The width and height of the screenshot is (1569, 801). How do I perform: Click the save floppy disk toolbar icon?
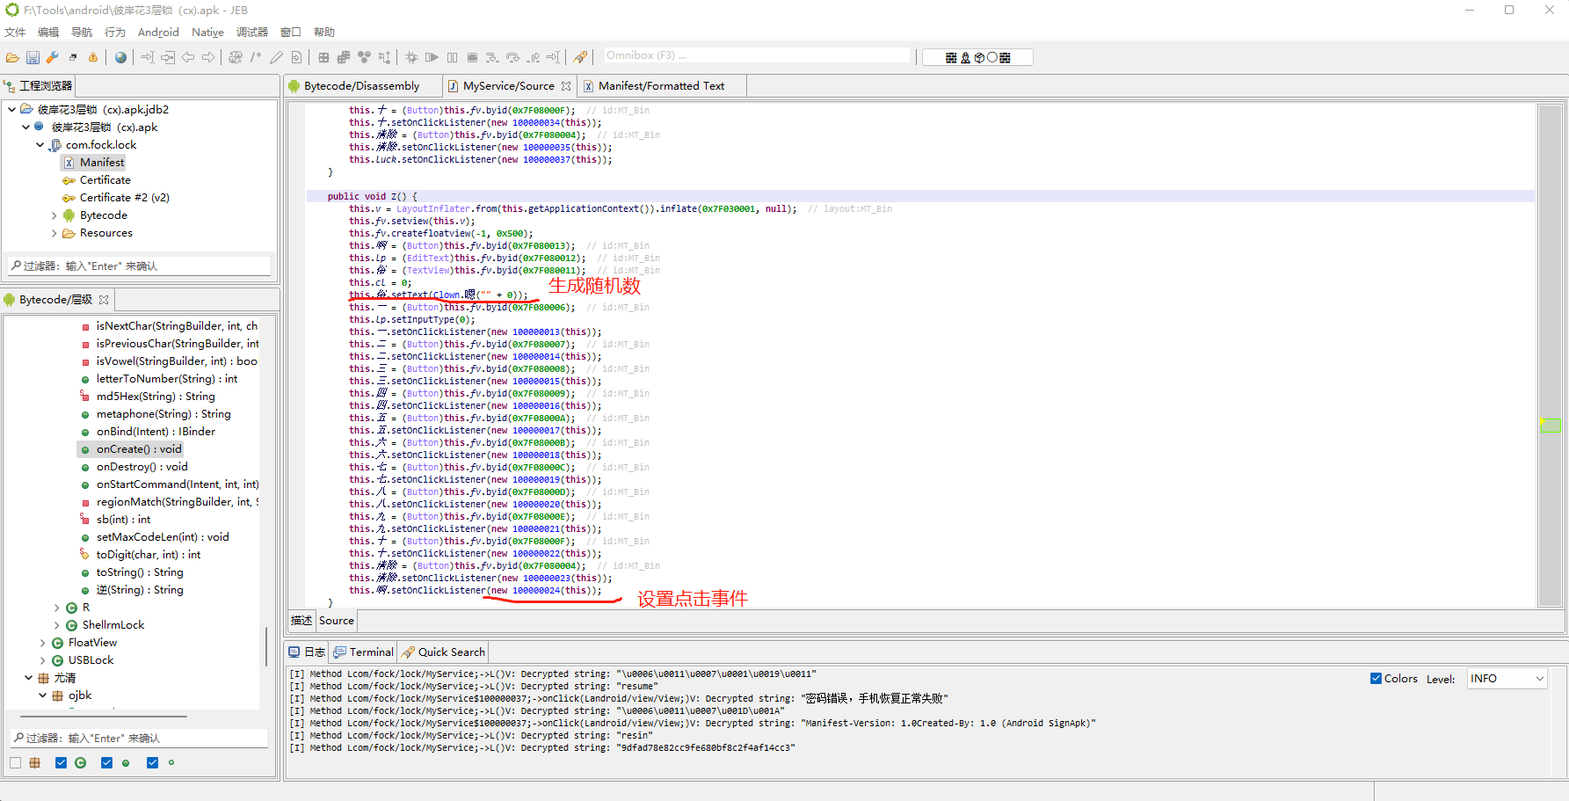coord(33,57)
